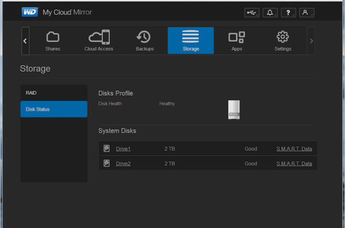Click the Drive2 2 TB capacity
Viewport: 345px width, 228px height.
coord(170,163)
